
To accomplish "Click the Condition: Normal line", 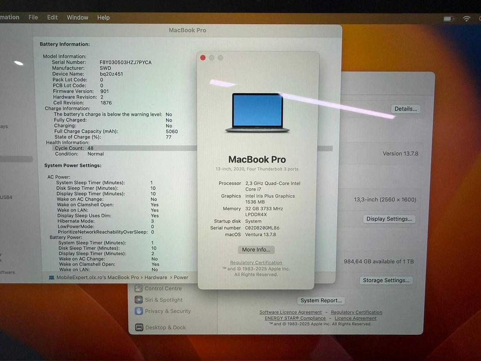I will click(79, 154).
